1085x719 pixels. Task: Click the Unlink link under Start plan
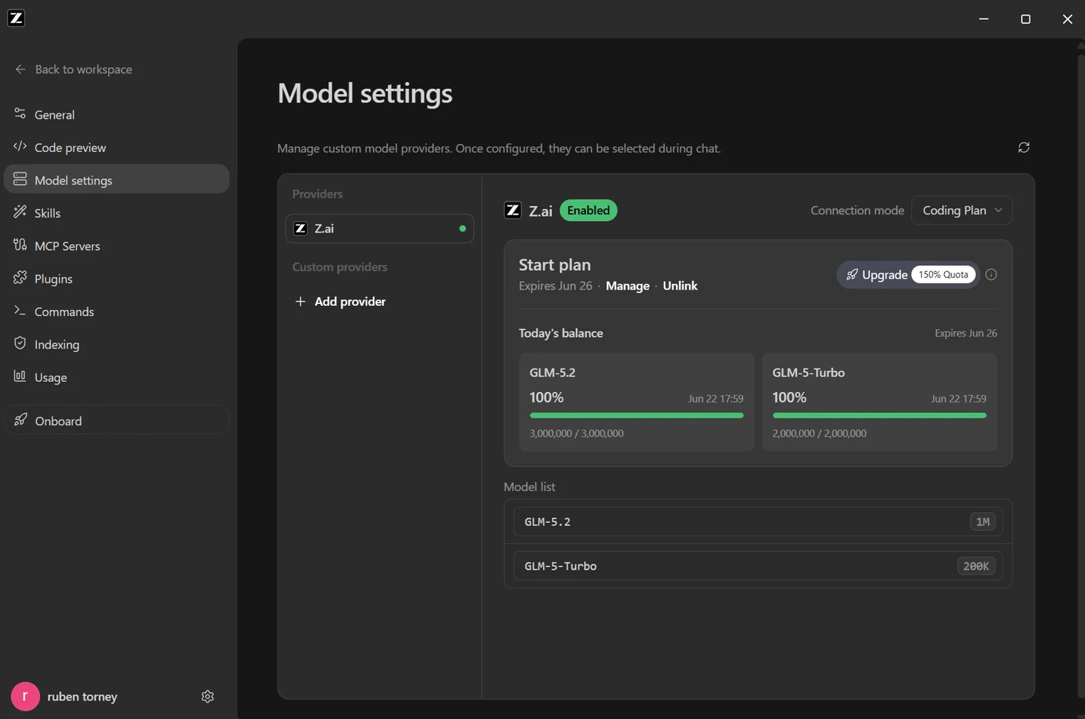680,286
